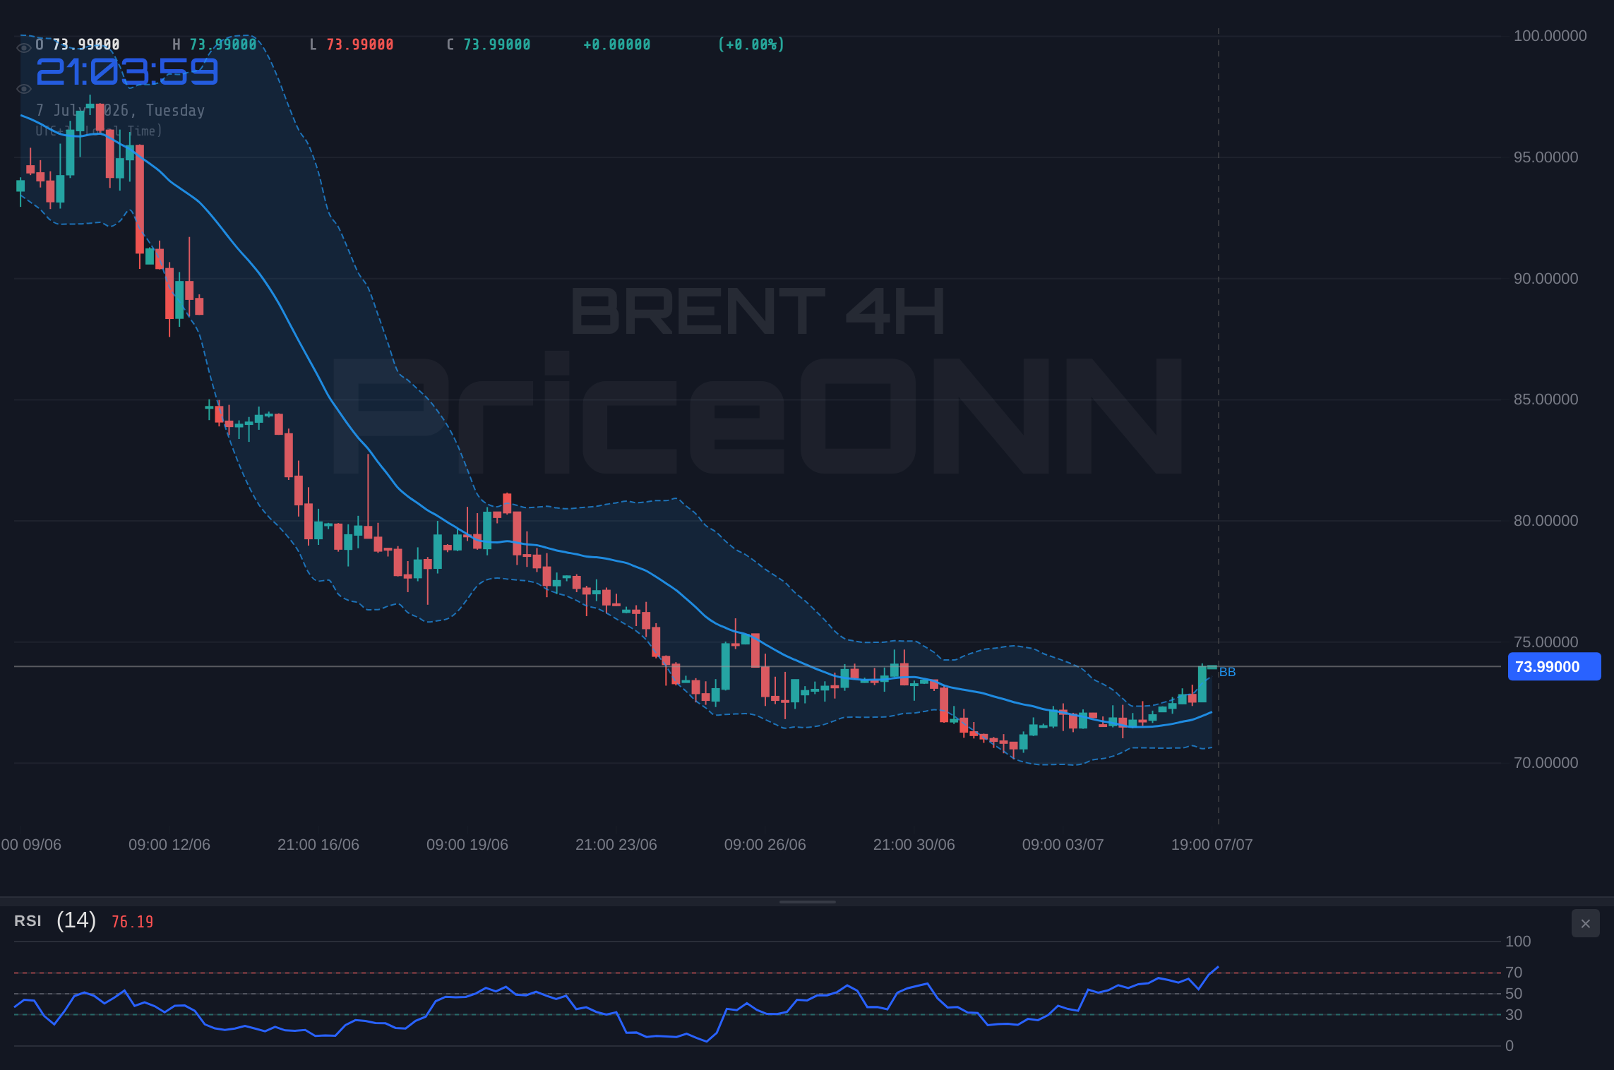Click the 21:00 30/06 time axis label
This screenshot has height=1070, width=1614.
click(x=914, y=845)
